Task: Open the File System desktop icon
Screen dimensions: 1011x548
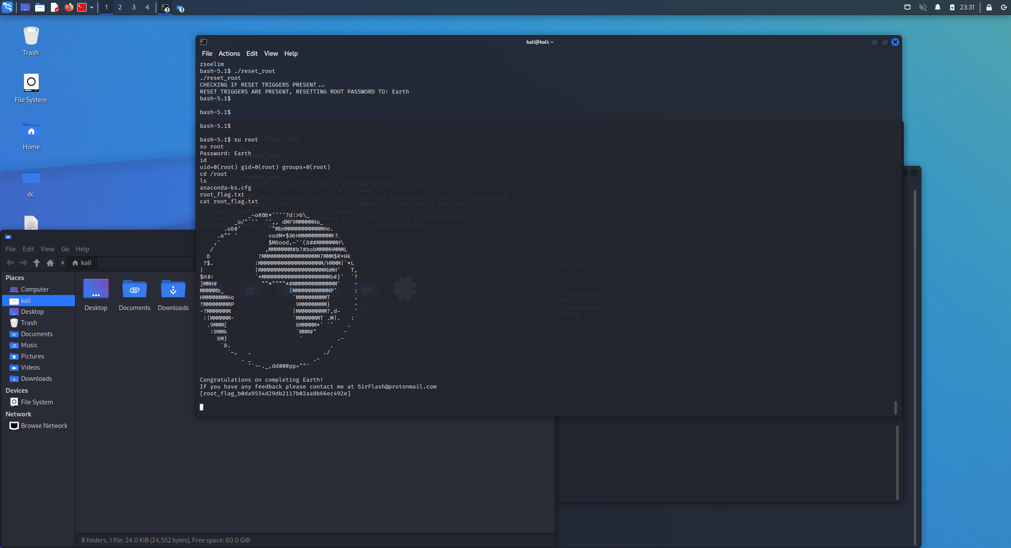Action: (31, 88)
